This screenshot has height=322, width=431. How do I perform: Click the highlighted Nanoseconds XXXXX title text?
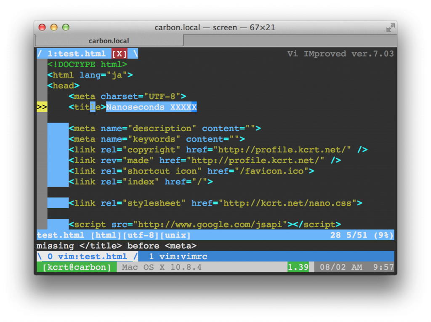coord(152,107)
